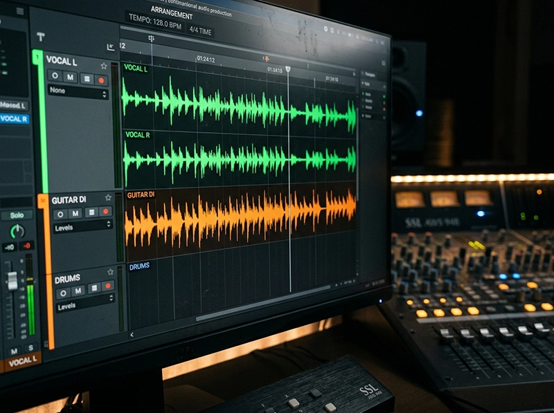Screen dimensions: 554x413
Task: Click the VOCAL L track O monitor button
Action: point(55,75)
